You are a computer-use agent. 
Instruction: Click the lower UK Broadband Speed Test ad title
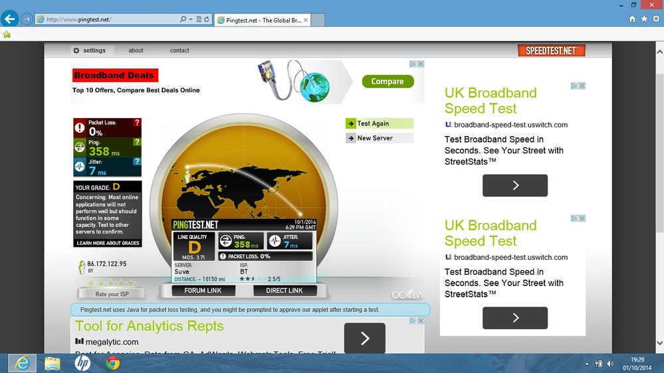pos(491,233)
